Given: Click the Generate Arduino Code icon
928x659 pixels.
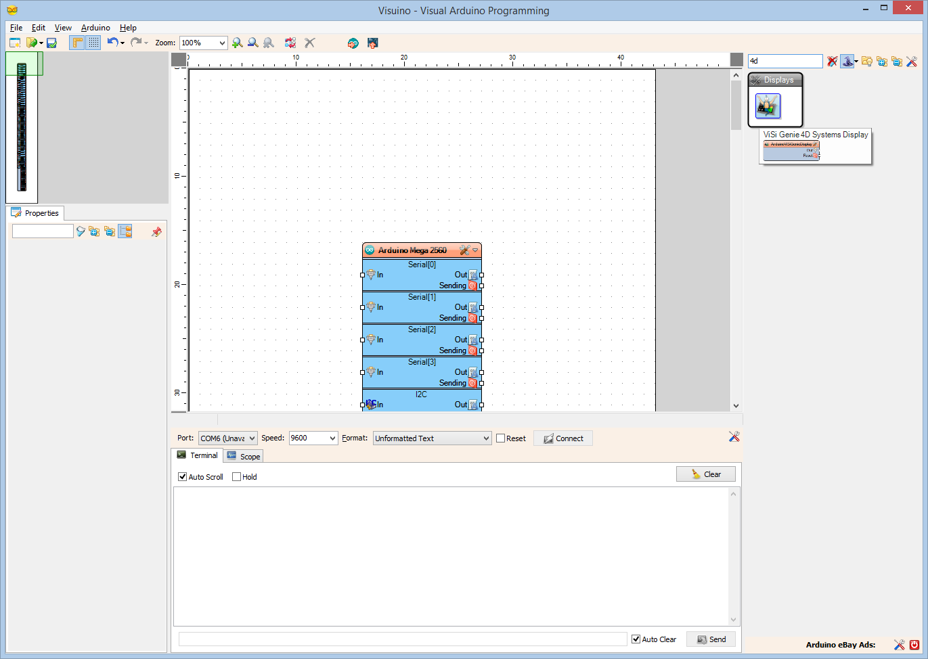Looking at the screenshot, I should (x=353, y=43).
